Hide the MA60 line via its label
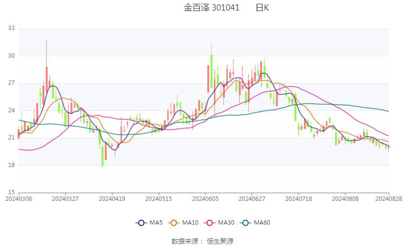 click(x=262, y=223)
